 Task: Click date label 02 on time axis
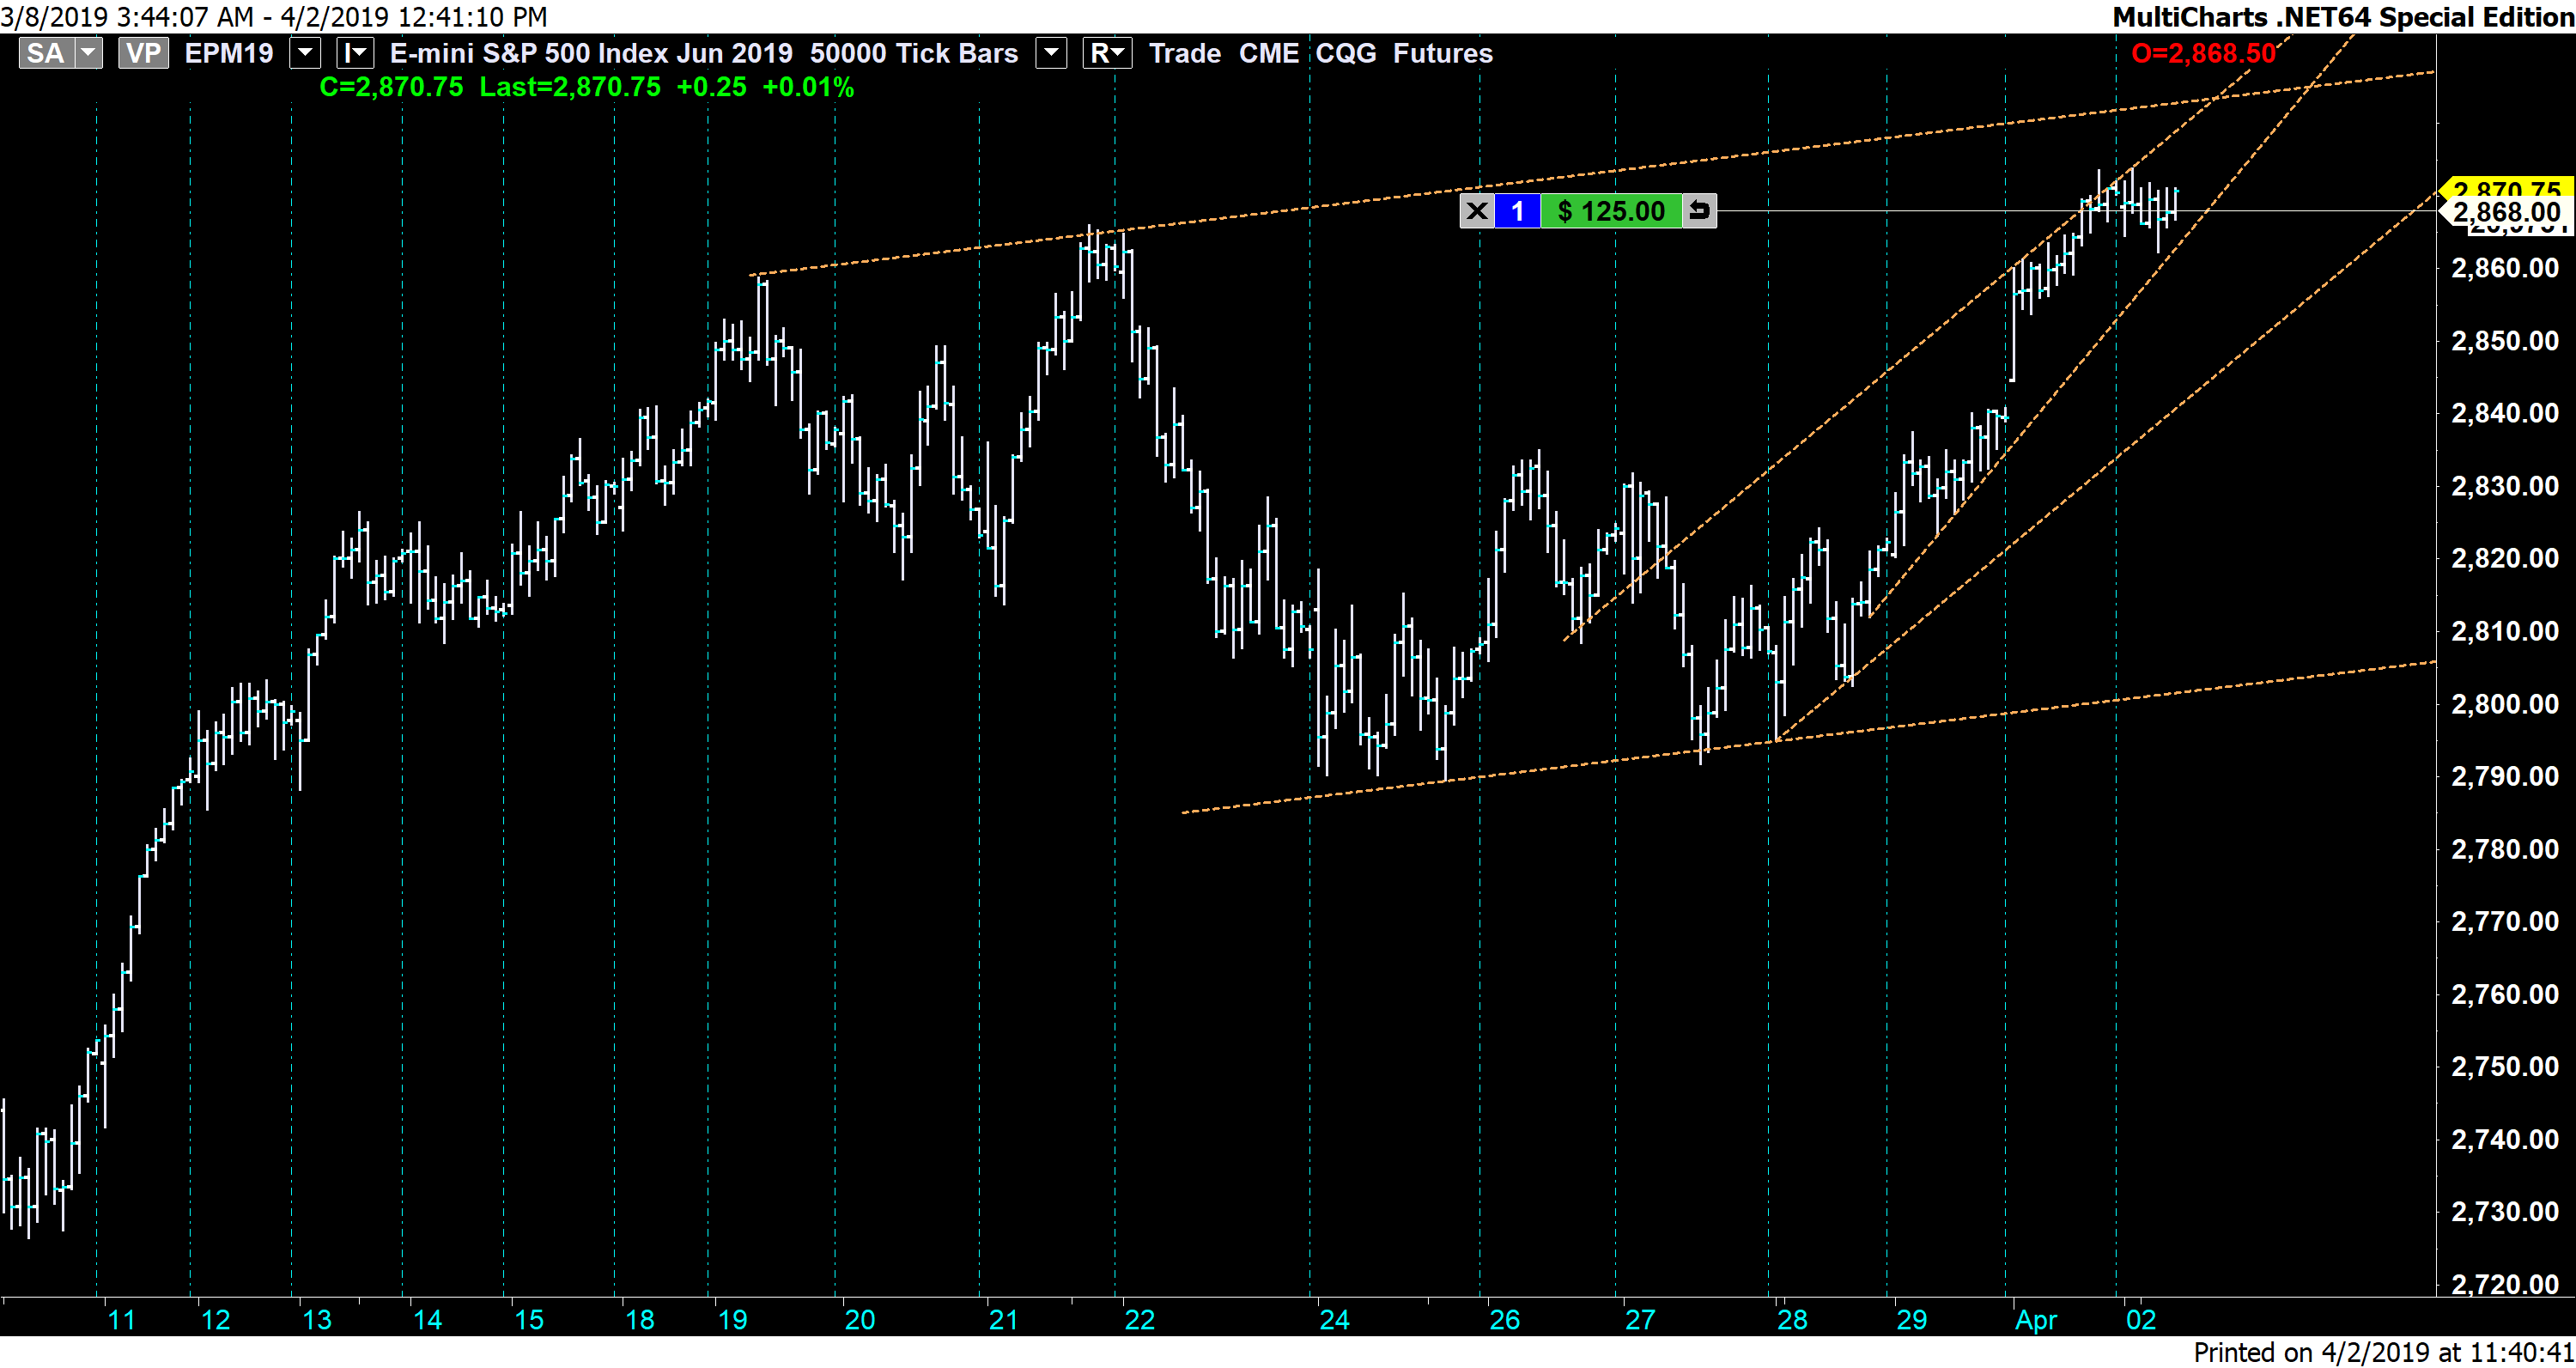pos(2141,1320)
